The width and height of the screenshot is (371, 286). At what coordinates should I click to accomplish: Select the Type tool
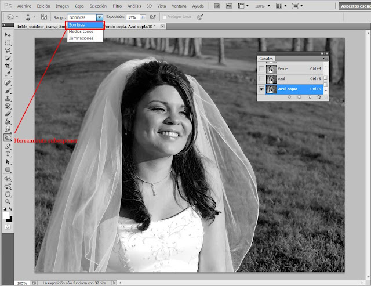8,154
